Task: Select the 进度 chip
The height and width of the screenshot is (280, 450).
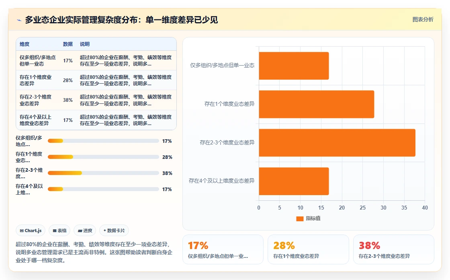Action: point(85,231)
